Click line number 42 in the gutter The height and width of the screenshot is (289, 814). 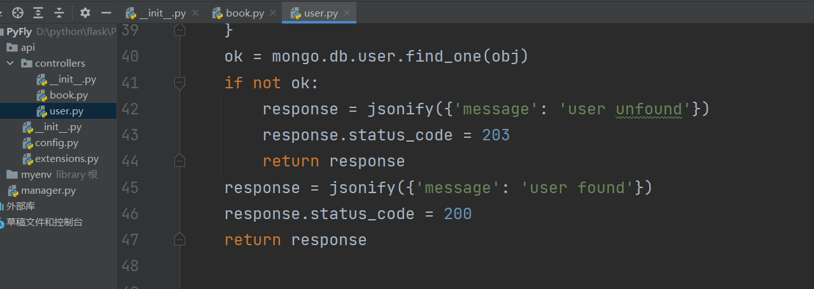[x=129, y=109]
